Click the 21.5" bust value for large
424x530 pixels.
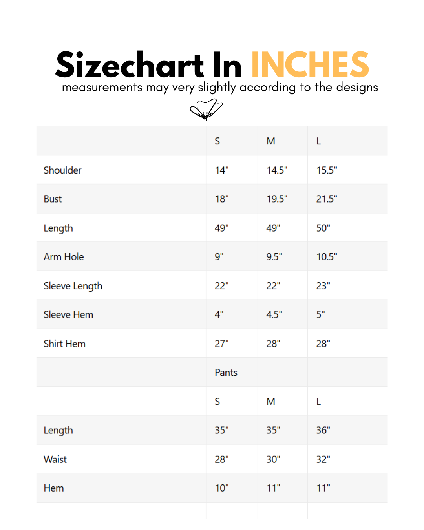[327, 199]
